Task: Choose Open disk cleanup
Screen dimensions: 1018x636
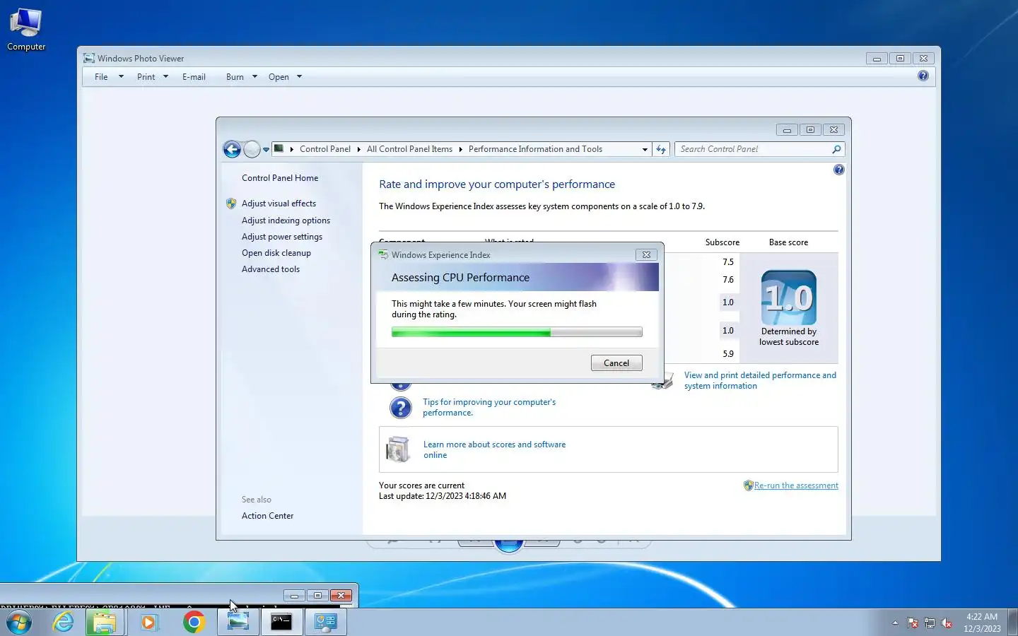Action: [276, 253]
